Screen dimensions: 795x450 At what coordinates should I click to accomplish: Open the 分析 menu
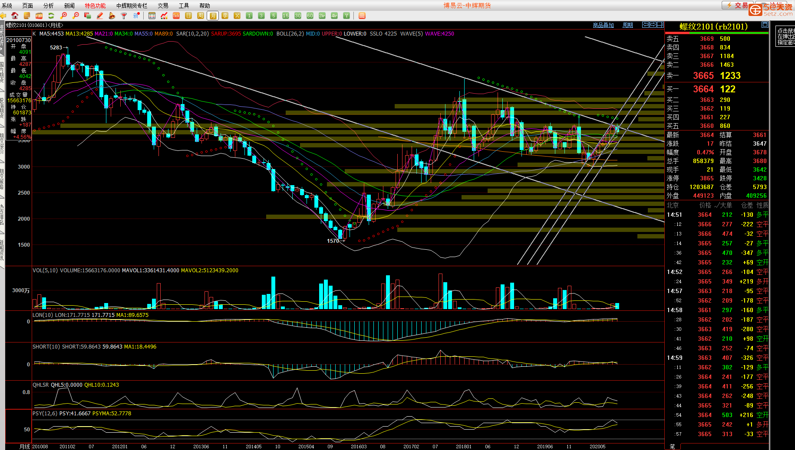click(48, 6)
